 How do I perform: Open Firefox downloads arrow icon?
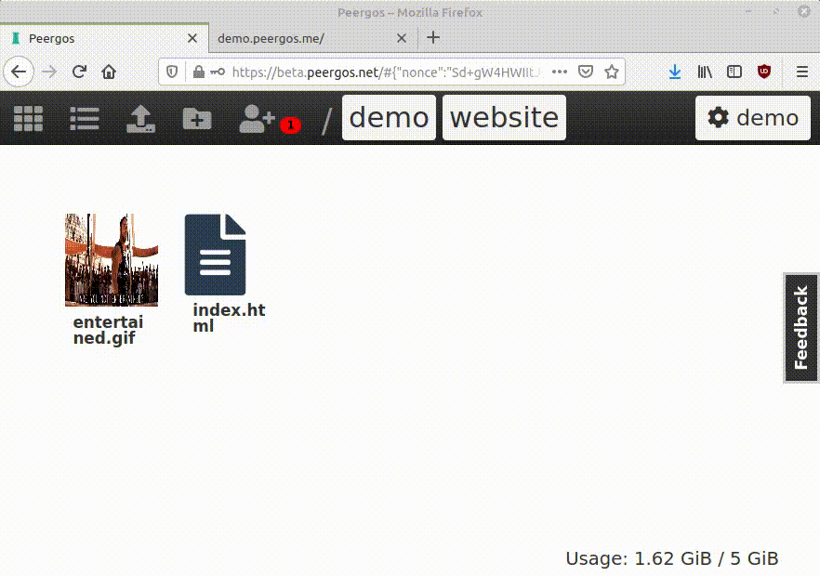point(675,72)
